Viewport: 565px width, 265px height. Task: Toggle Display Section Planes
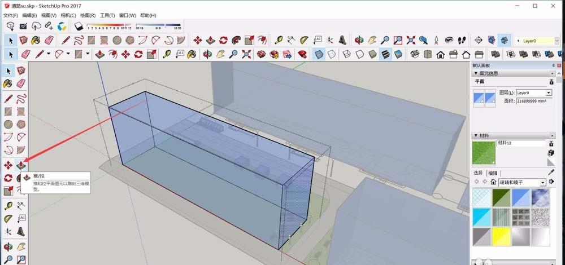[x=492, y=40]
